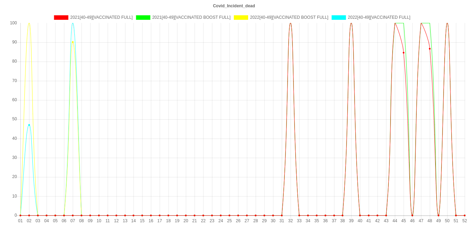Toggle the 2021[40-49][VACCINATED FULL] legend label
This screenshot has height=233, width=468.
(x=101, y=17)
